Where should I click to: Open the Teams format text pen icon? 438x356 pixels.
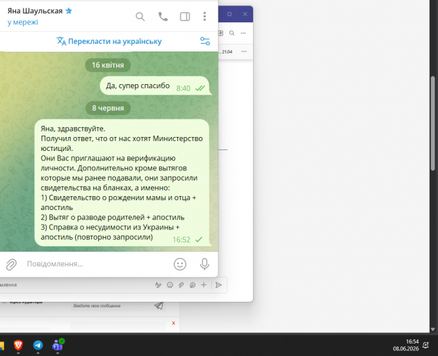click(158, 285)
